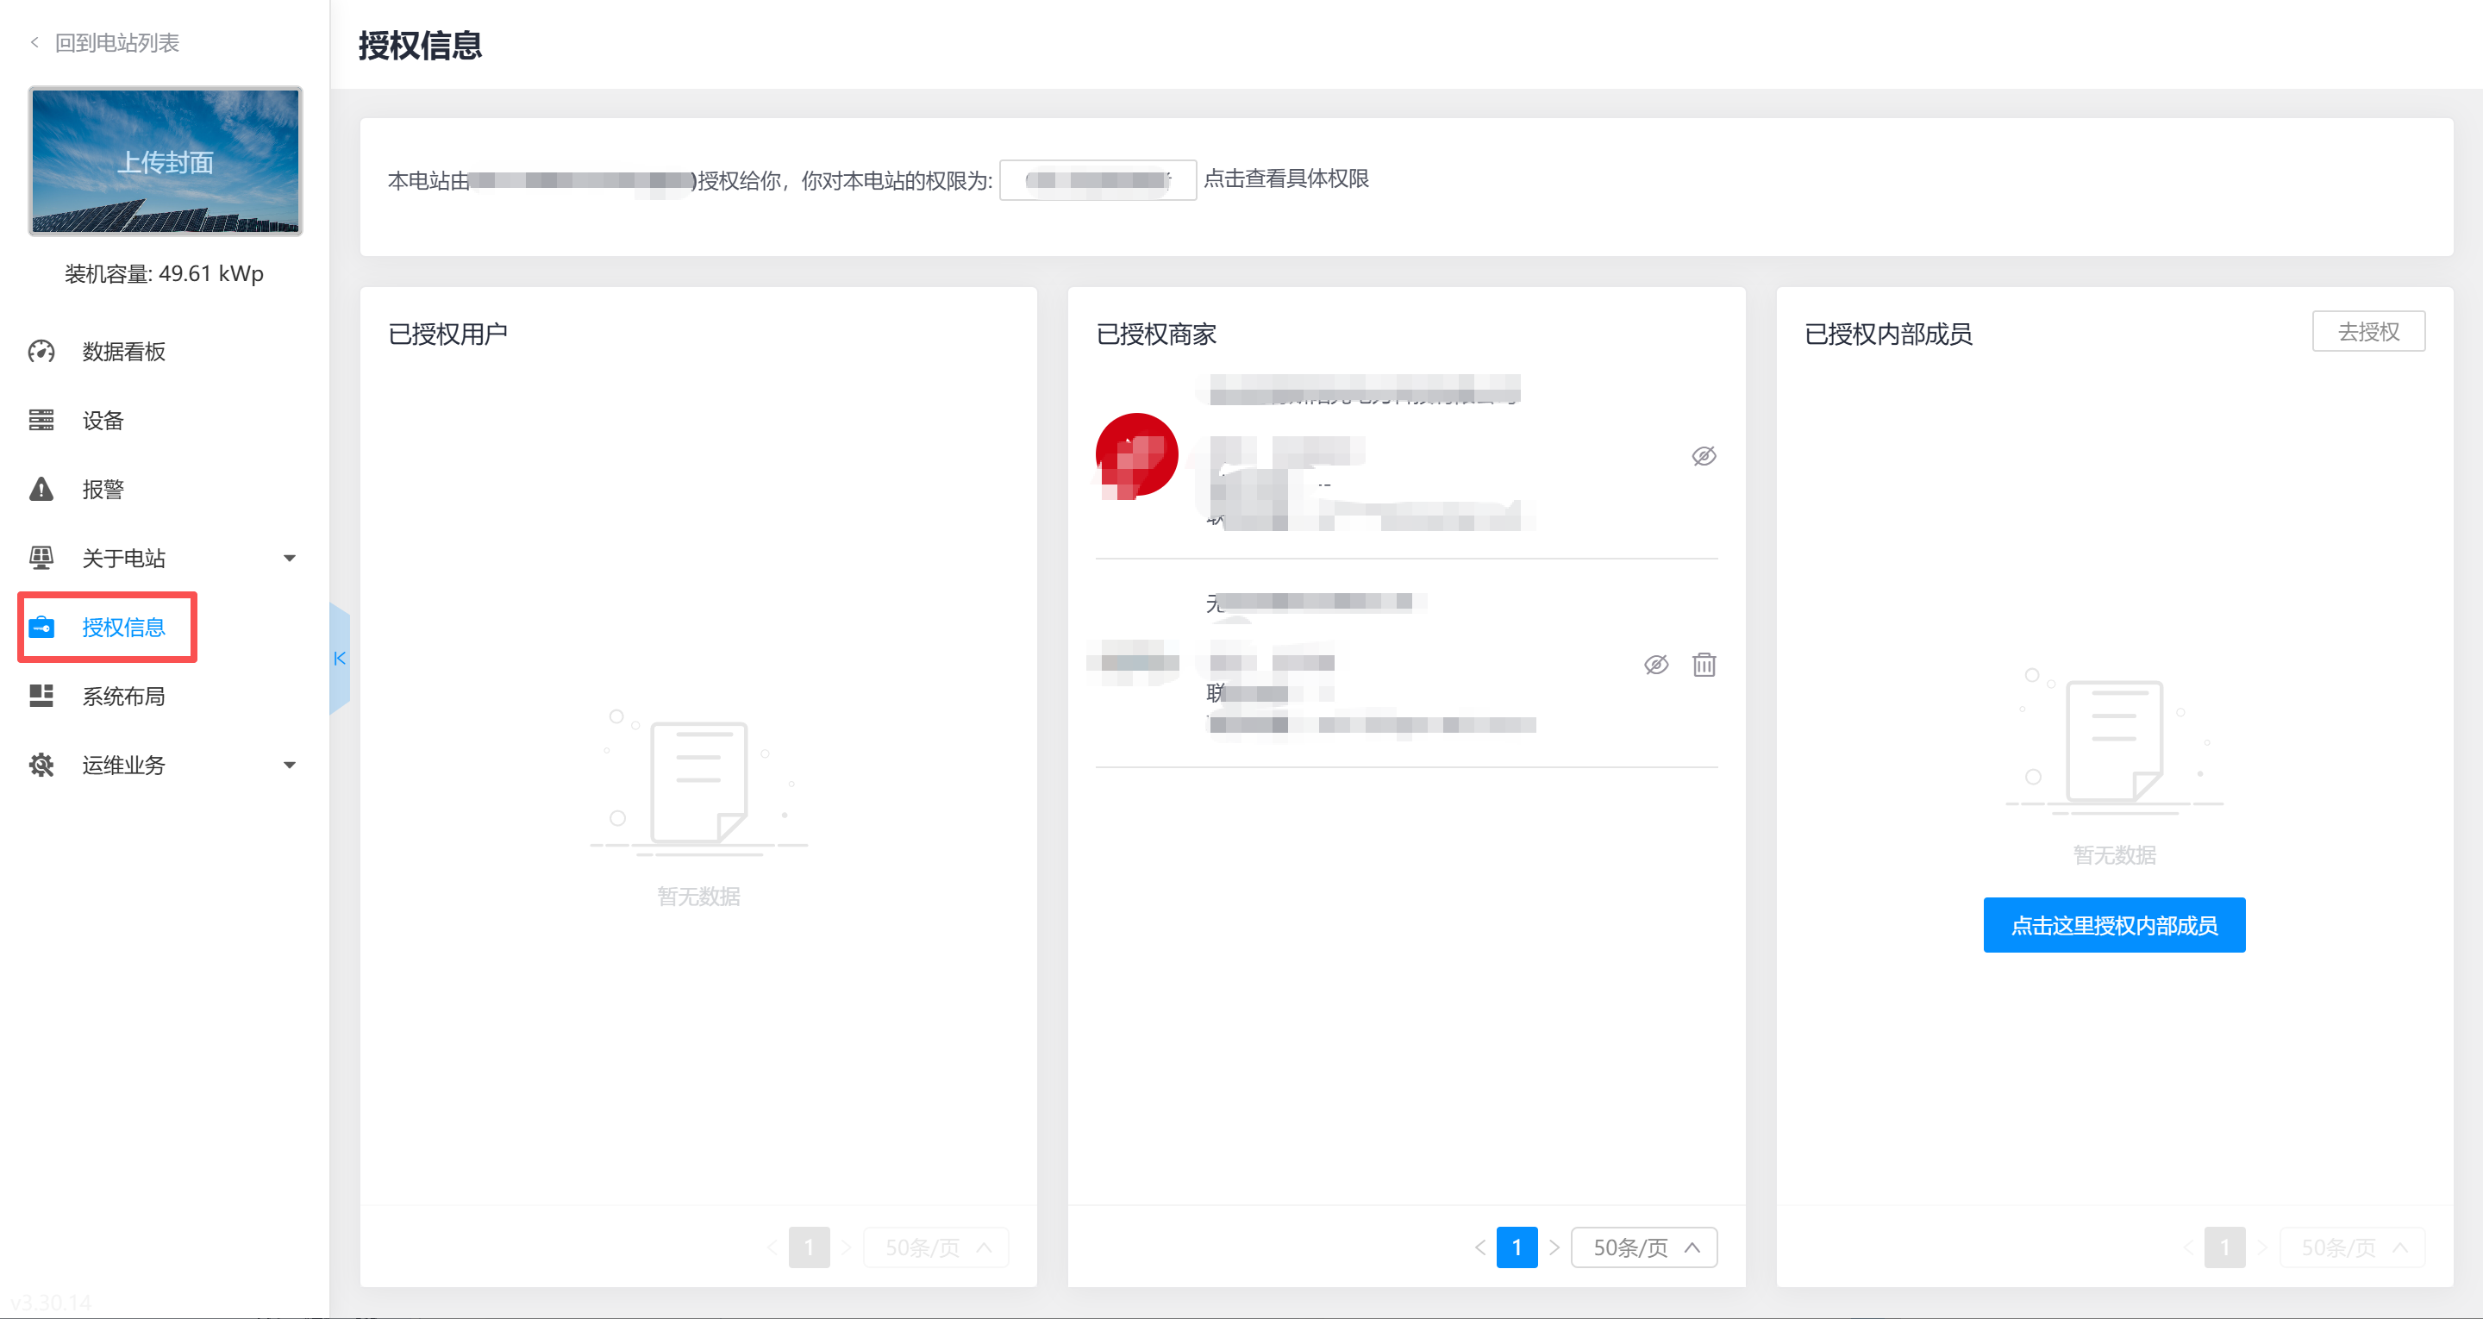The image size is (2483, 1319).
Task: Go to 数据看板 in the sidebar
Action: (123, 351)
